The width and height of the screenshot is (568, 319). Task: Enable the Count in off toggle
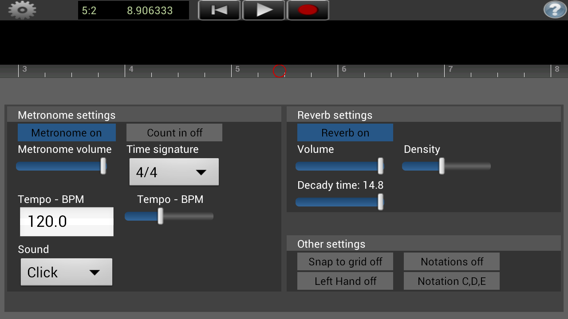pyautogui.click(x=174, y=132)
